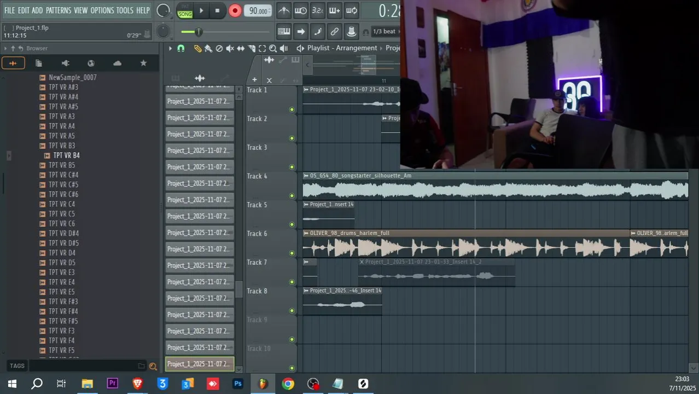Open browser plugin database speaker tab
The width and height of the screenshot is (699, 394).
[x=65, y=63]
